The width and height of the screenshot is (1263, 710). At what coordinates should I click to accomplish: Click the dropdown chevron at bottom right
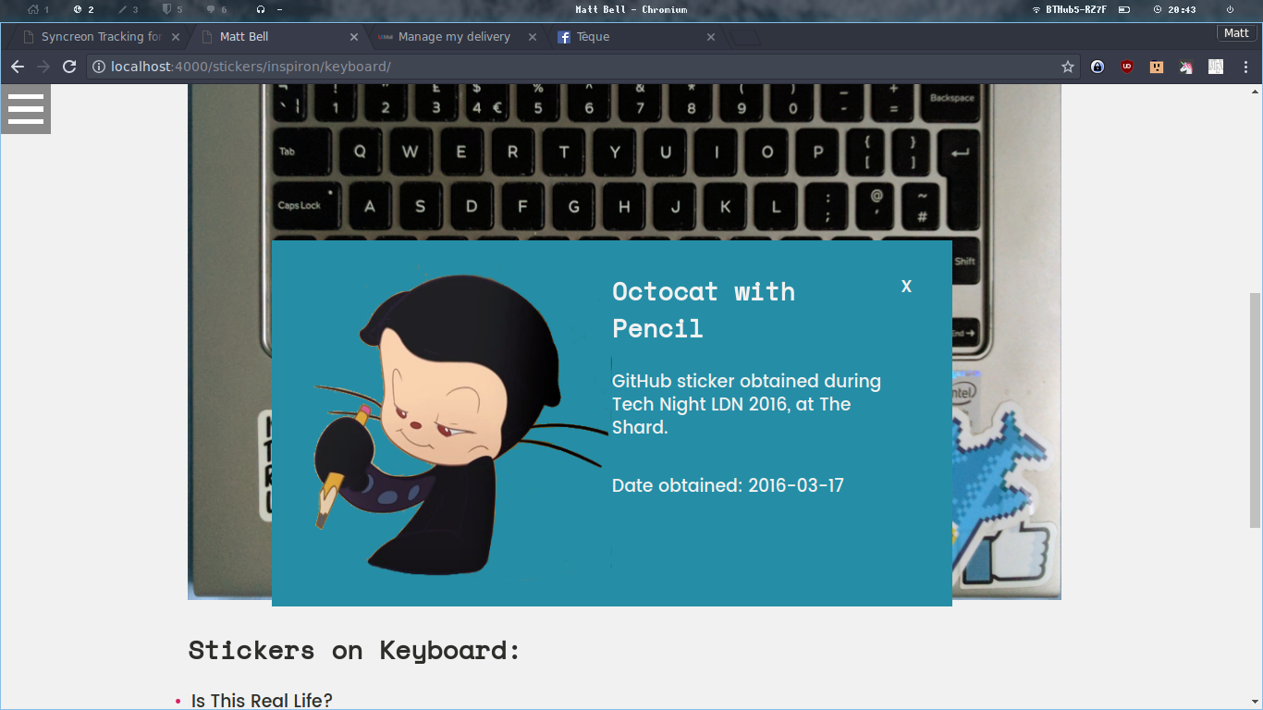(x=1255, y=700)
